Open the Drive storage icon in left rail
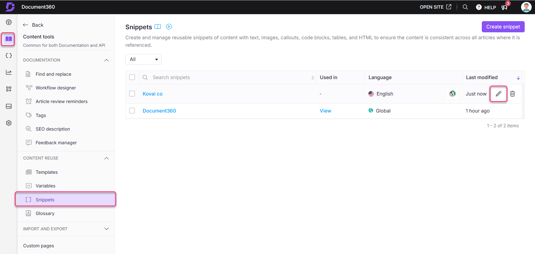 point(9,106)
